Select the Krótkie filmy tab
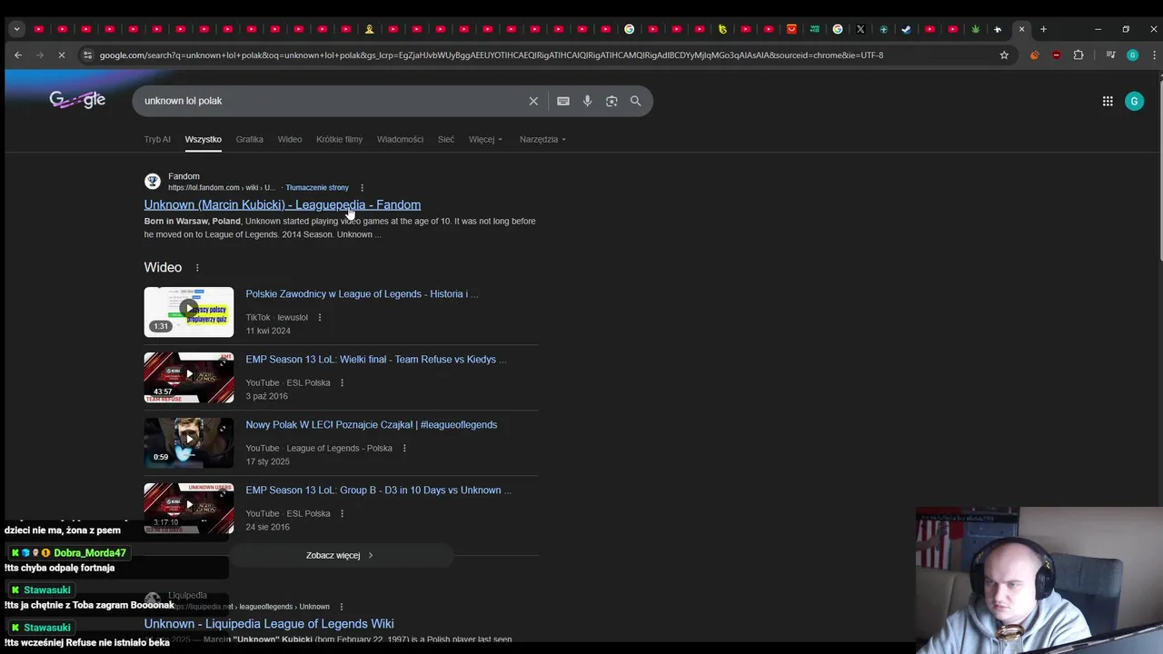 click(x=339, y=139)
